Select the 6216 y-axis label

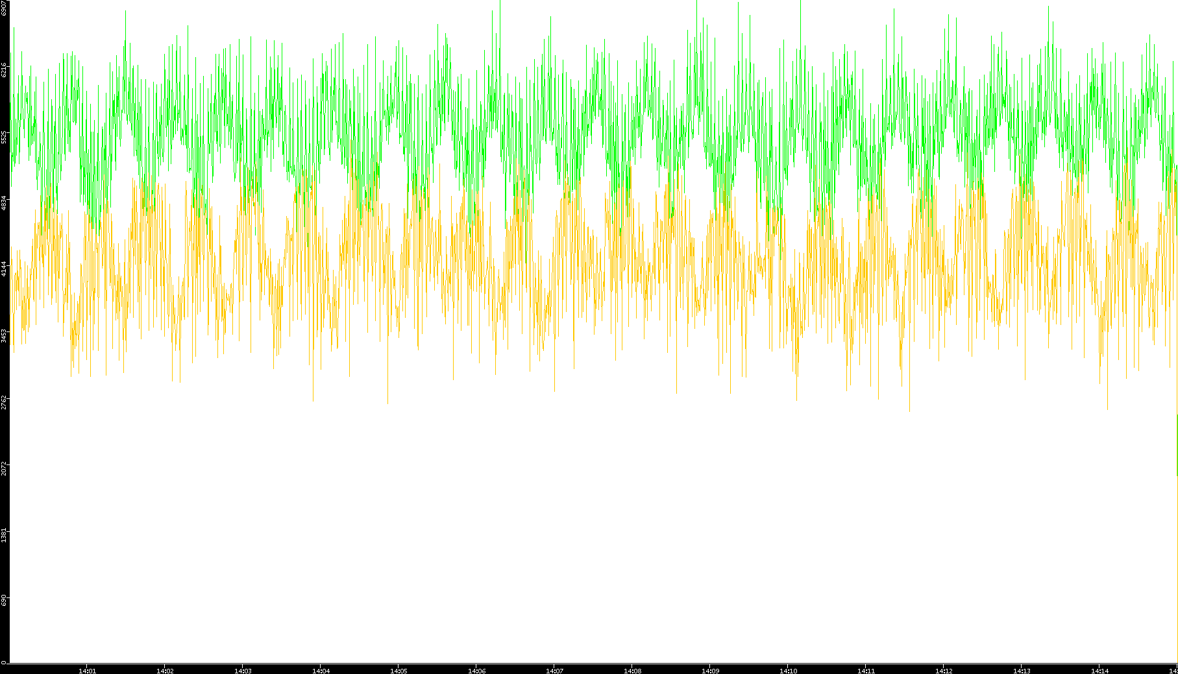pos(4,70)
